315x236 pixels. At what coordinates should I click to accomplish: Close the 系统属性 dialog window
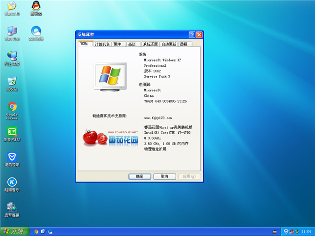199,34
